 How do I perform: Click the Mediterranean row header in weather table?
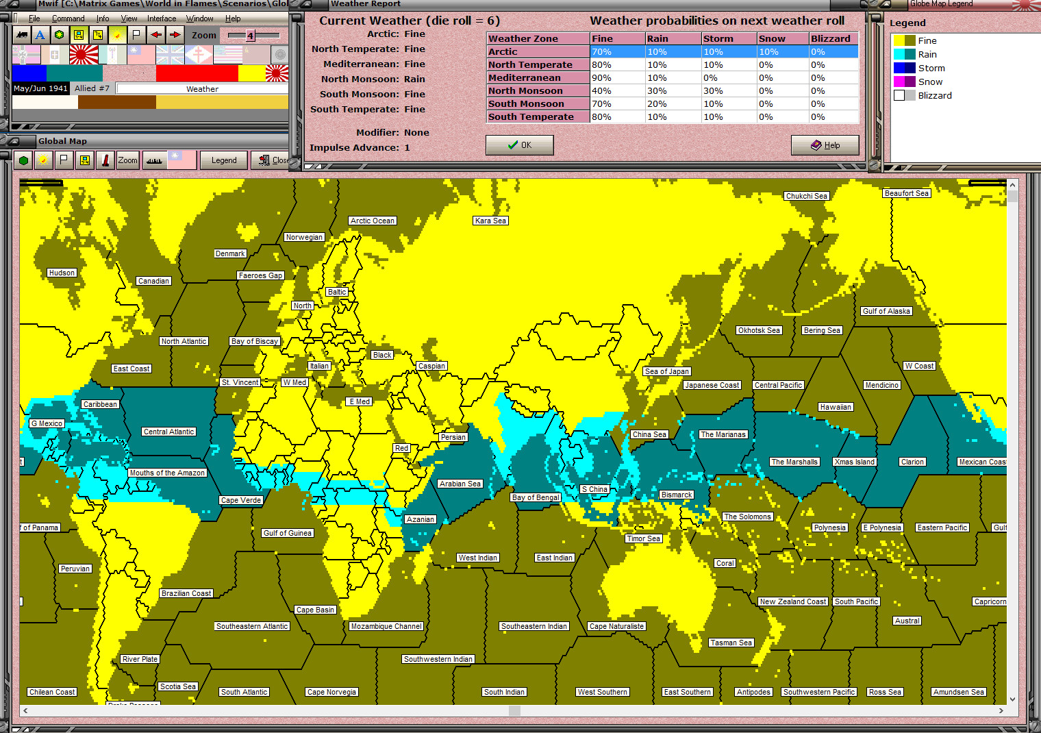pyautogui.click(x=538, y=77)
